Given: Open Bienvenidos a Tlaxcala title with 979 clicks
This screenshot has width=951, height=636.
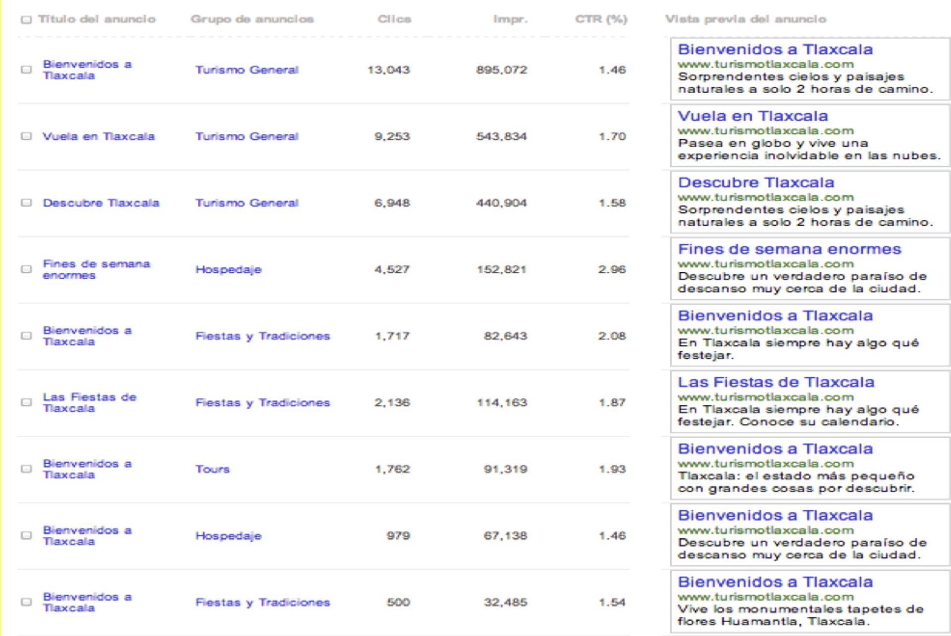Looking at the screenshot, I should [87, 536].
